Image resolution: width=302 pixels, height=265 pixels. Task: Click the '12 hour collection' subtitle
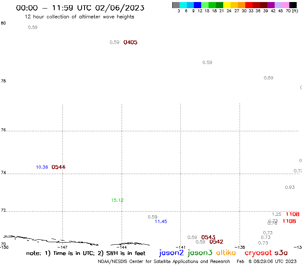point(79,17)
